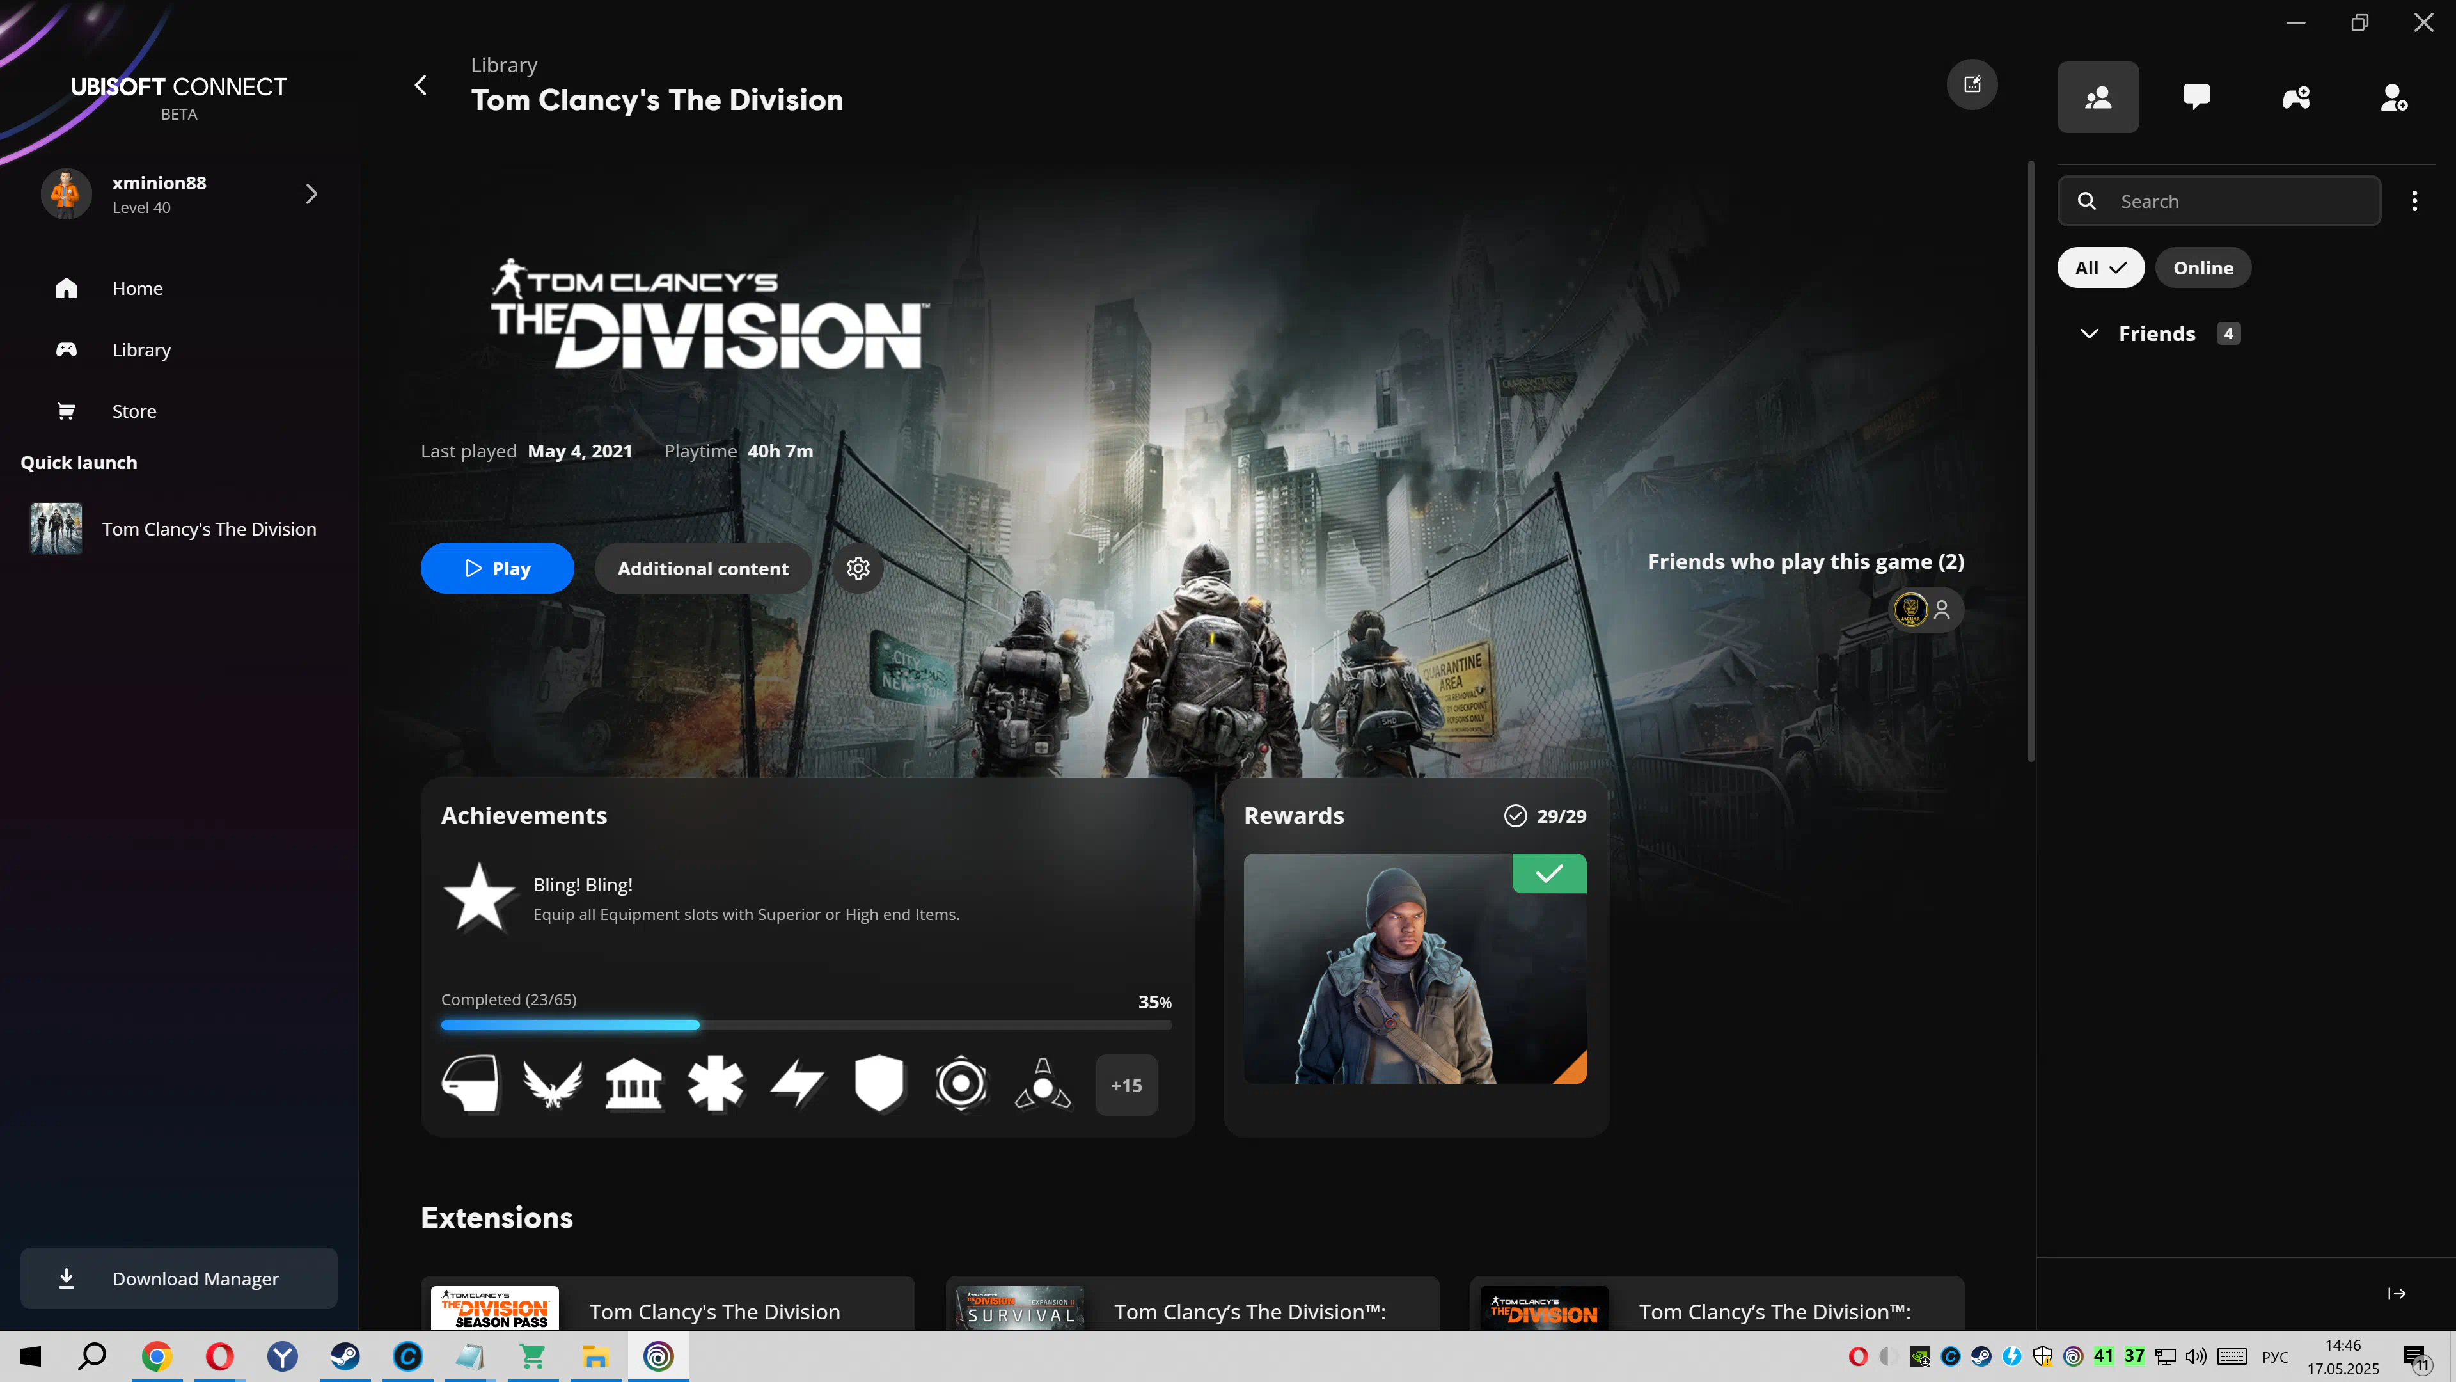2456x1382 pixels.
Task: Click the circular target achievement icon
Action: (x=961, y=1084)
